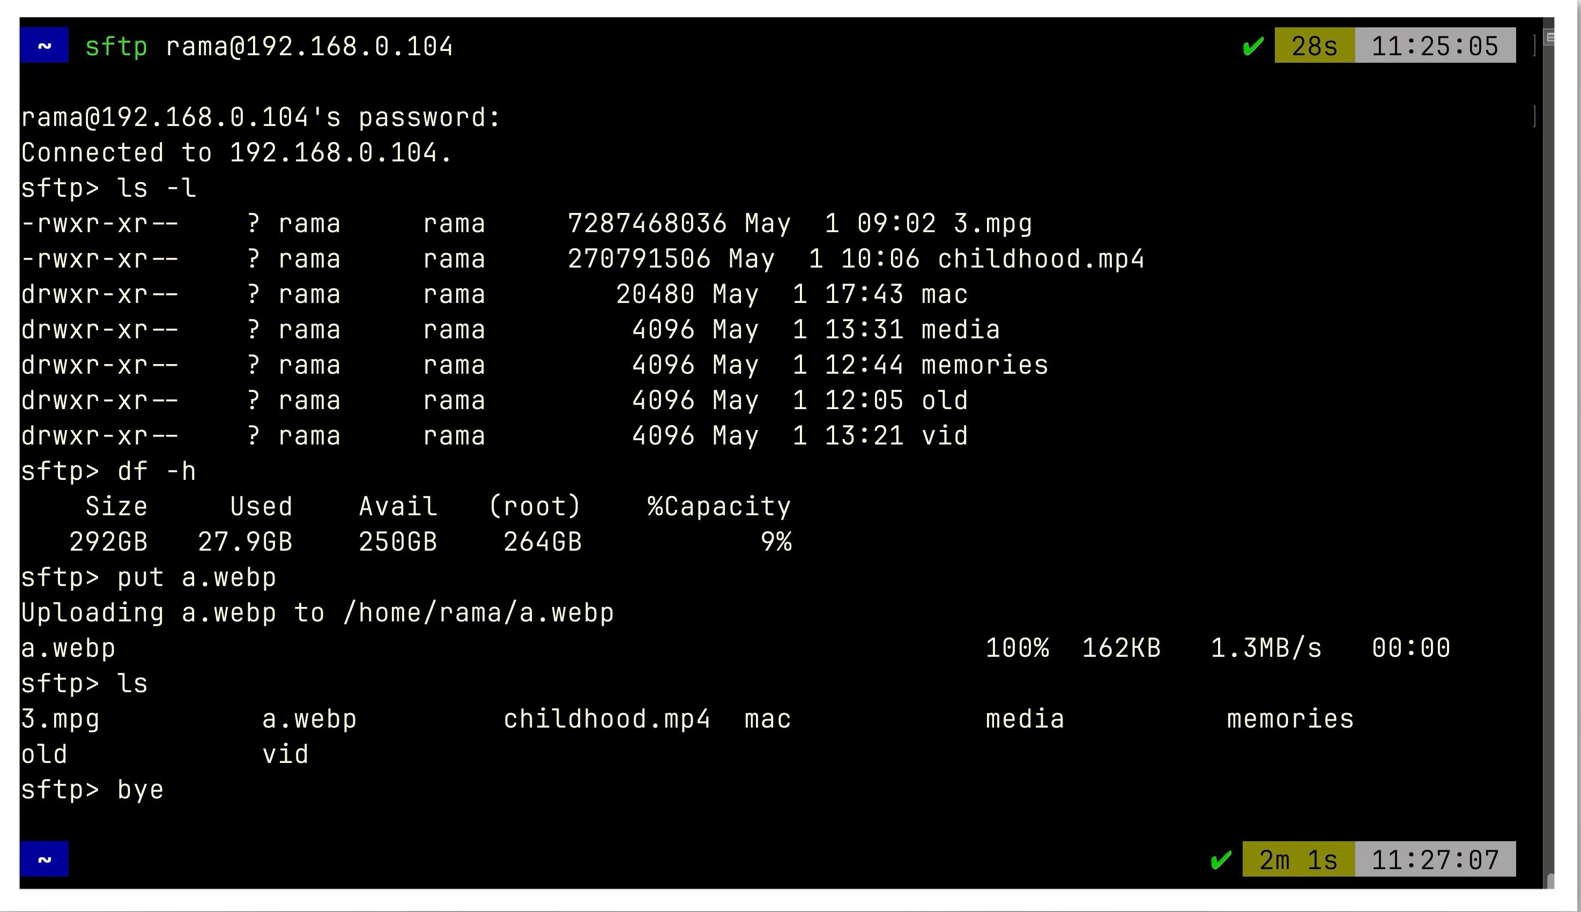Click the 100% upload progress indicator
Viewport: 1581px width, 912px height.
(x=1017, y=648)
